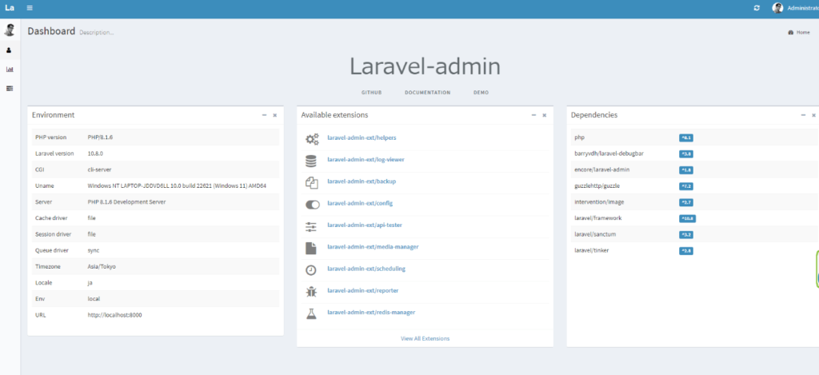Collapse the Dependencies panel

pyautogui.click(x=803, y=115)
